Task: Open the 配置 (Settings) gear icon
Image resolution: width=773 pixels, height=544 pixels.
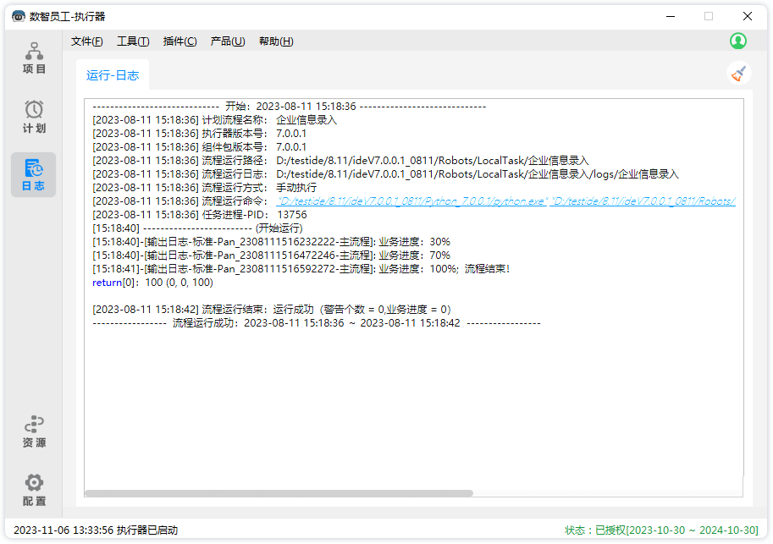Action: click(x=34, y=490)
